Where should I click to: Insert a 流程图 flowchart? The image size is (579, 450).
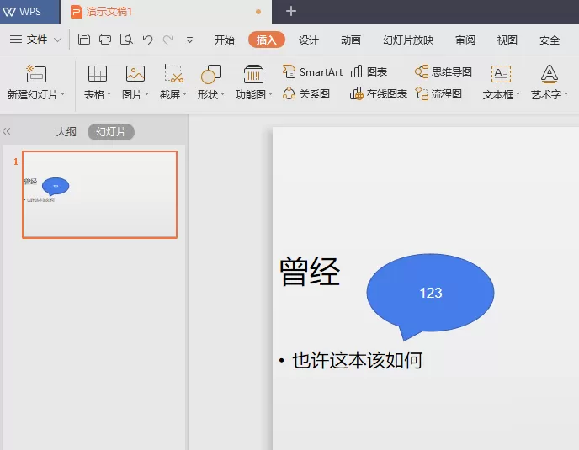pyautogui.click(x=438, y=93)
